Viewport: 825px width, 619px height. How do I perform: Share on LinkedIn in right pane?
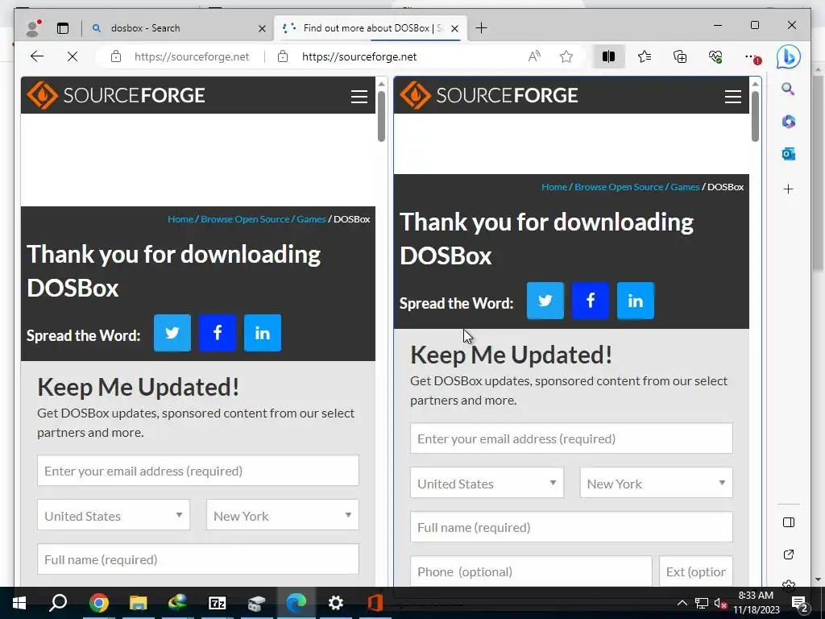coord(636,301)
